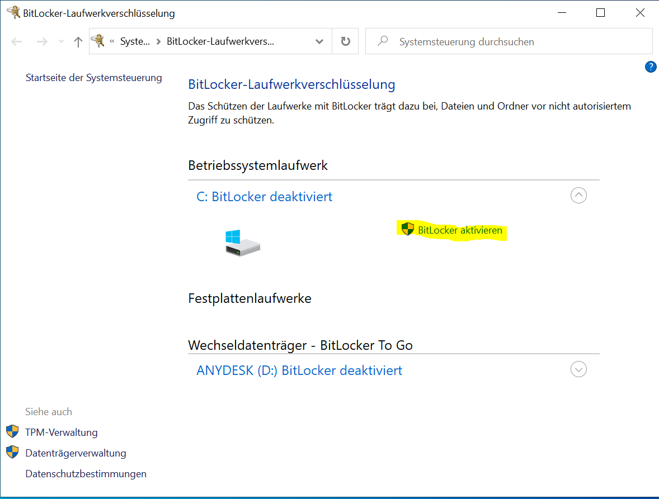
Task: Click the search magnifier icon
Action: (383, 41)
